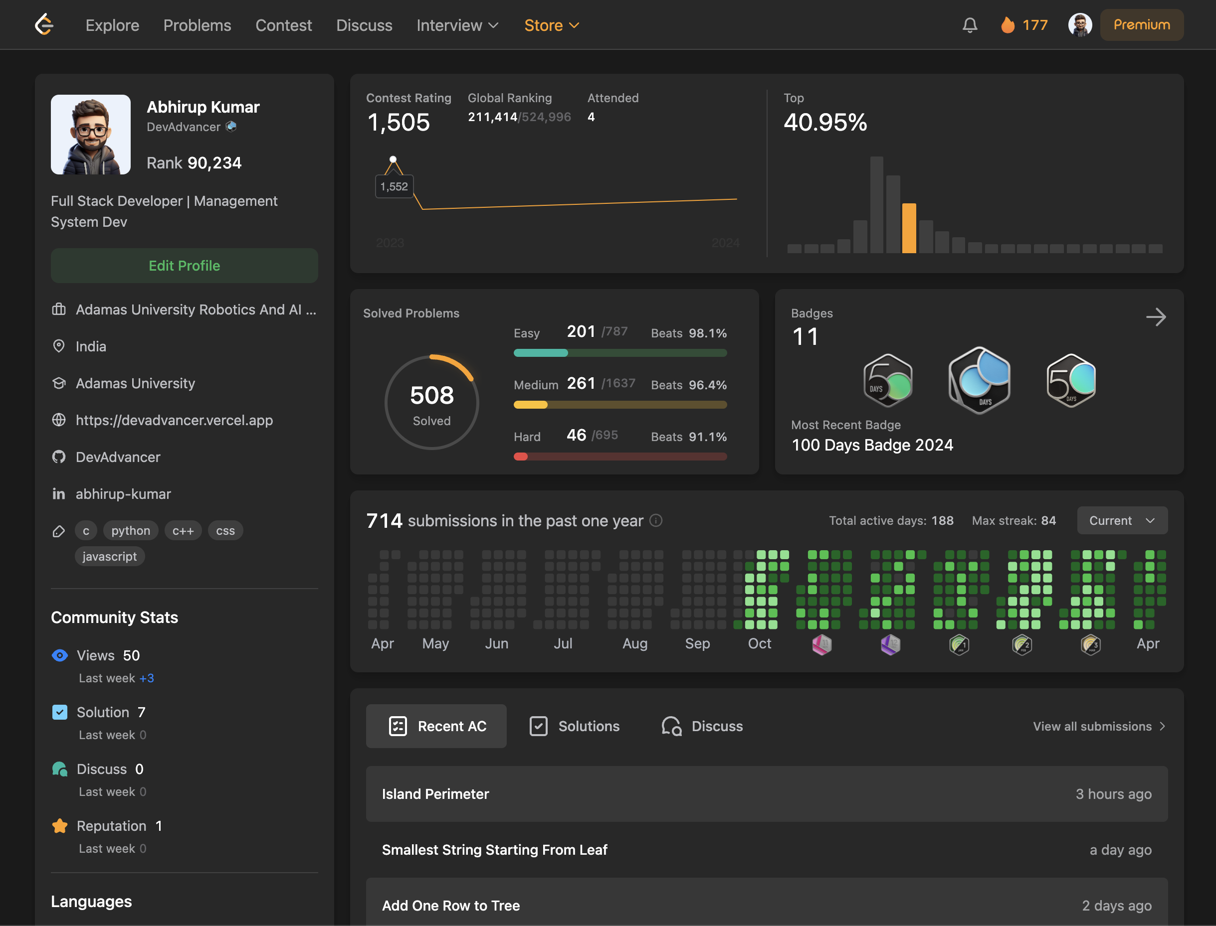This screenshot has height=926, width=1216.
Task: Click the LeetCode logo
Action: (44, 25)
